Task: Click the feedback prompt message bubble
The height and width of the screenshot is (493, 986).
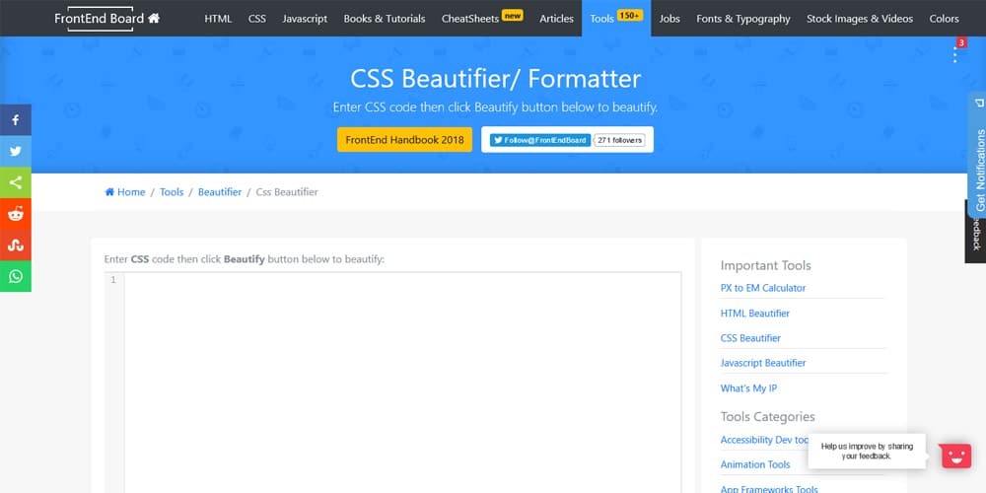Action: (x=867, y=451)
